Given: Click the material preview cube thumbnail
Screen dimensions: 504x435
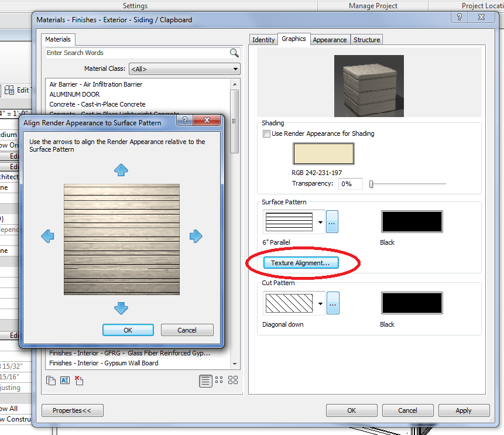Looking at the screenshot, I should pos(369,86).
